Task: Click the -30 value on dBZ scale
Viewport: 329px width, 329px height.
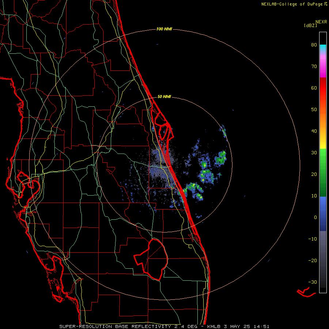Action: [x=313, y=282]
